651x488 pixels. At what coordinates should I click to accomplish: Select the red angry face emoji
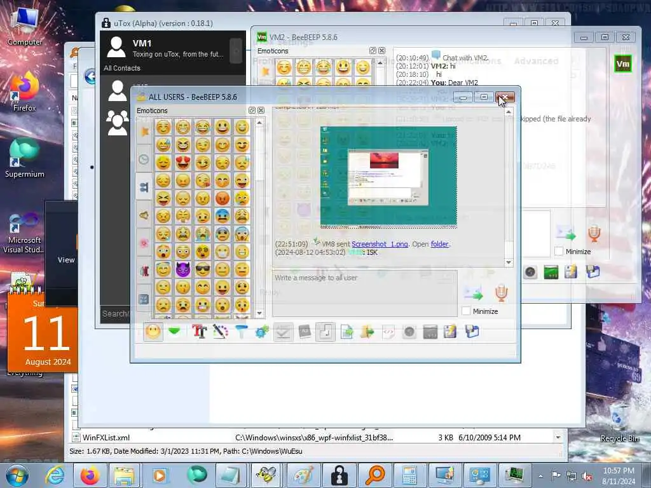pyautogui.click(x=223, y=198)
